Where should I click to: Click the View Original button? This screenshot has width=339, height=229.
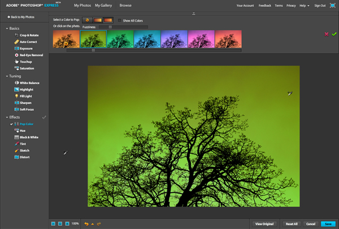pyautogui.click(x=264, y=224)
